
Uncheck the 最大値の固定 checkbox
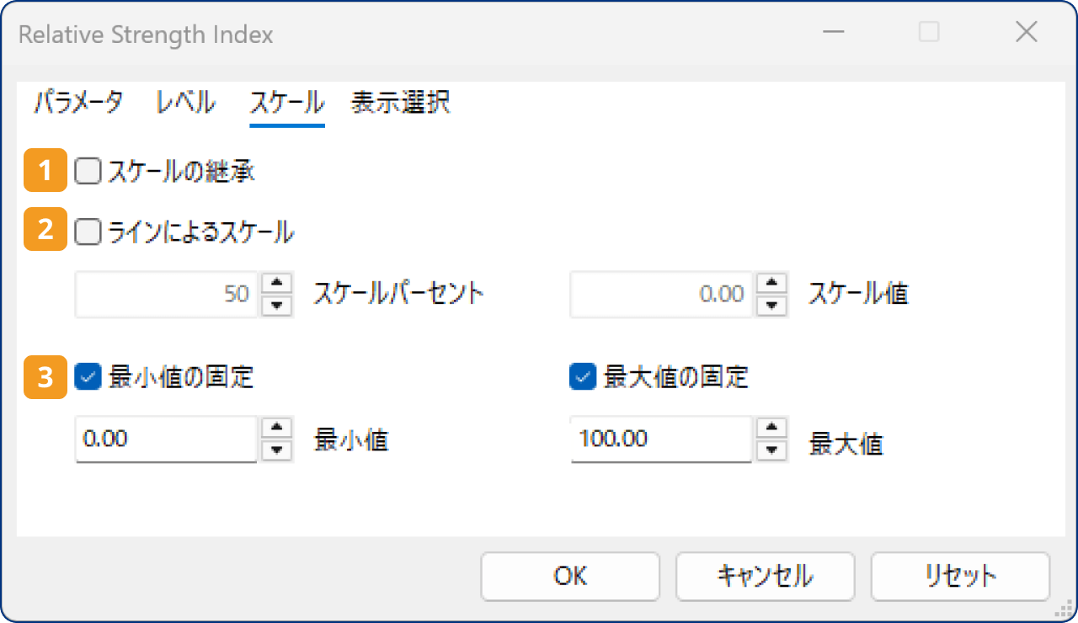(582, 377)
